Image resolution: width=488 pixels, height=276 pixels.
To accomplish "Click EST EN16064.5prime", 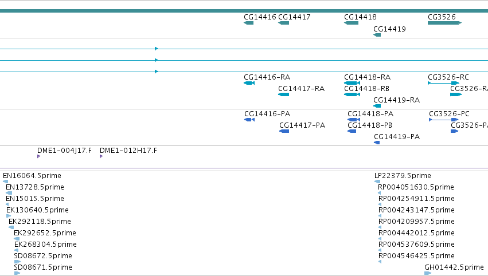I will point(5,182).
